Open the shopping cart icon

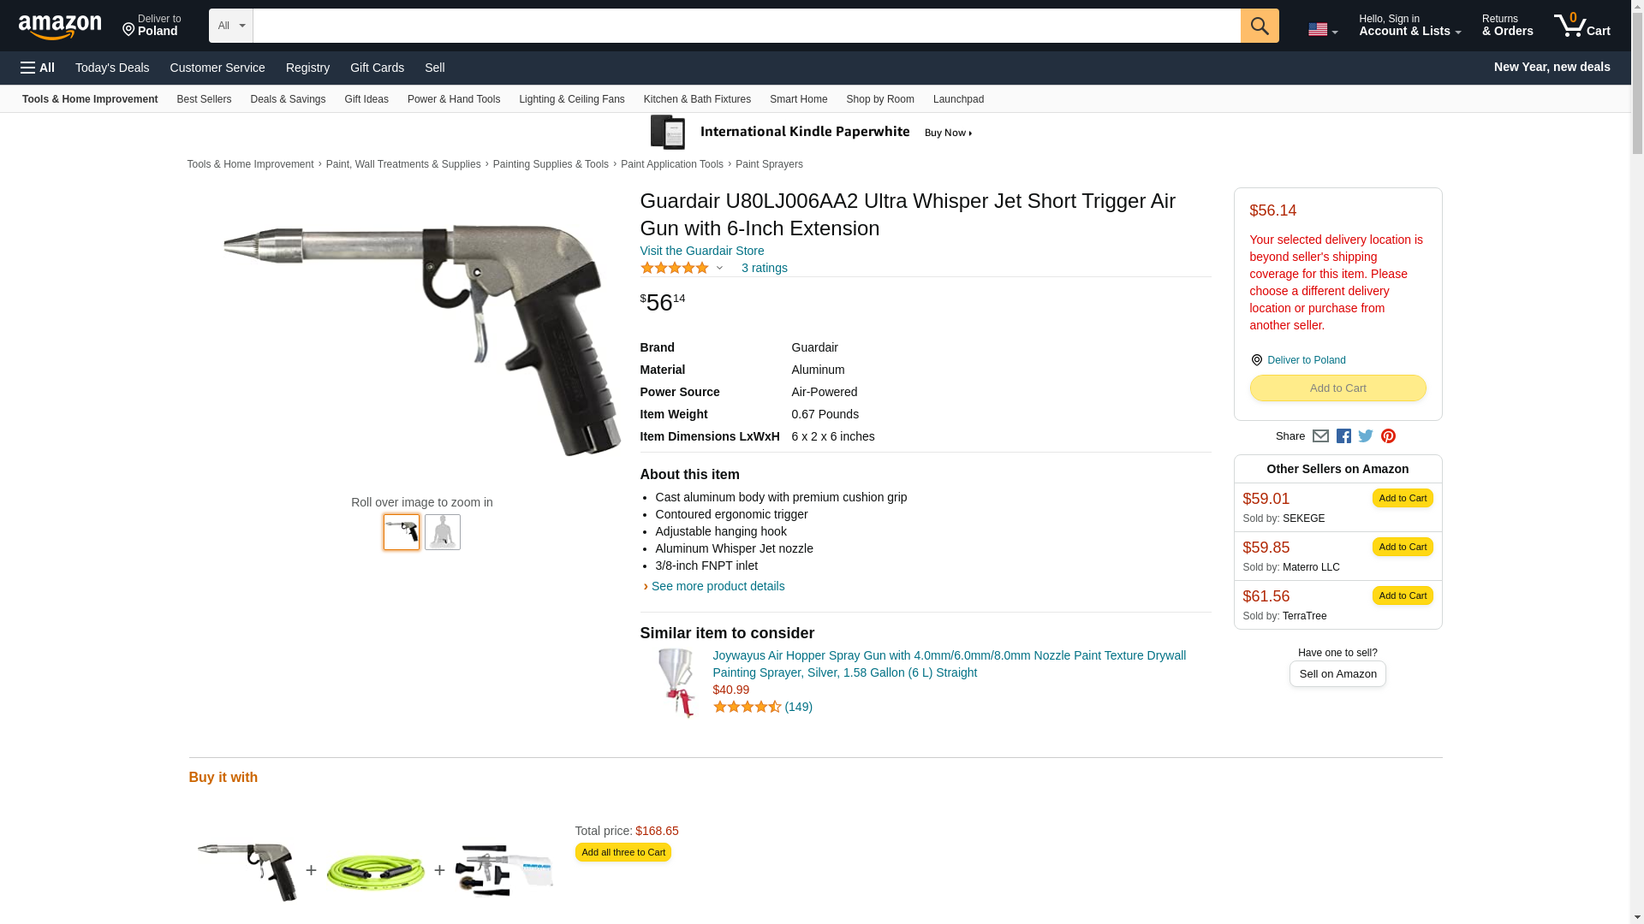coord(1581,25)
